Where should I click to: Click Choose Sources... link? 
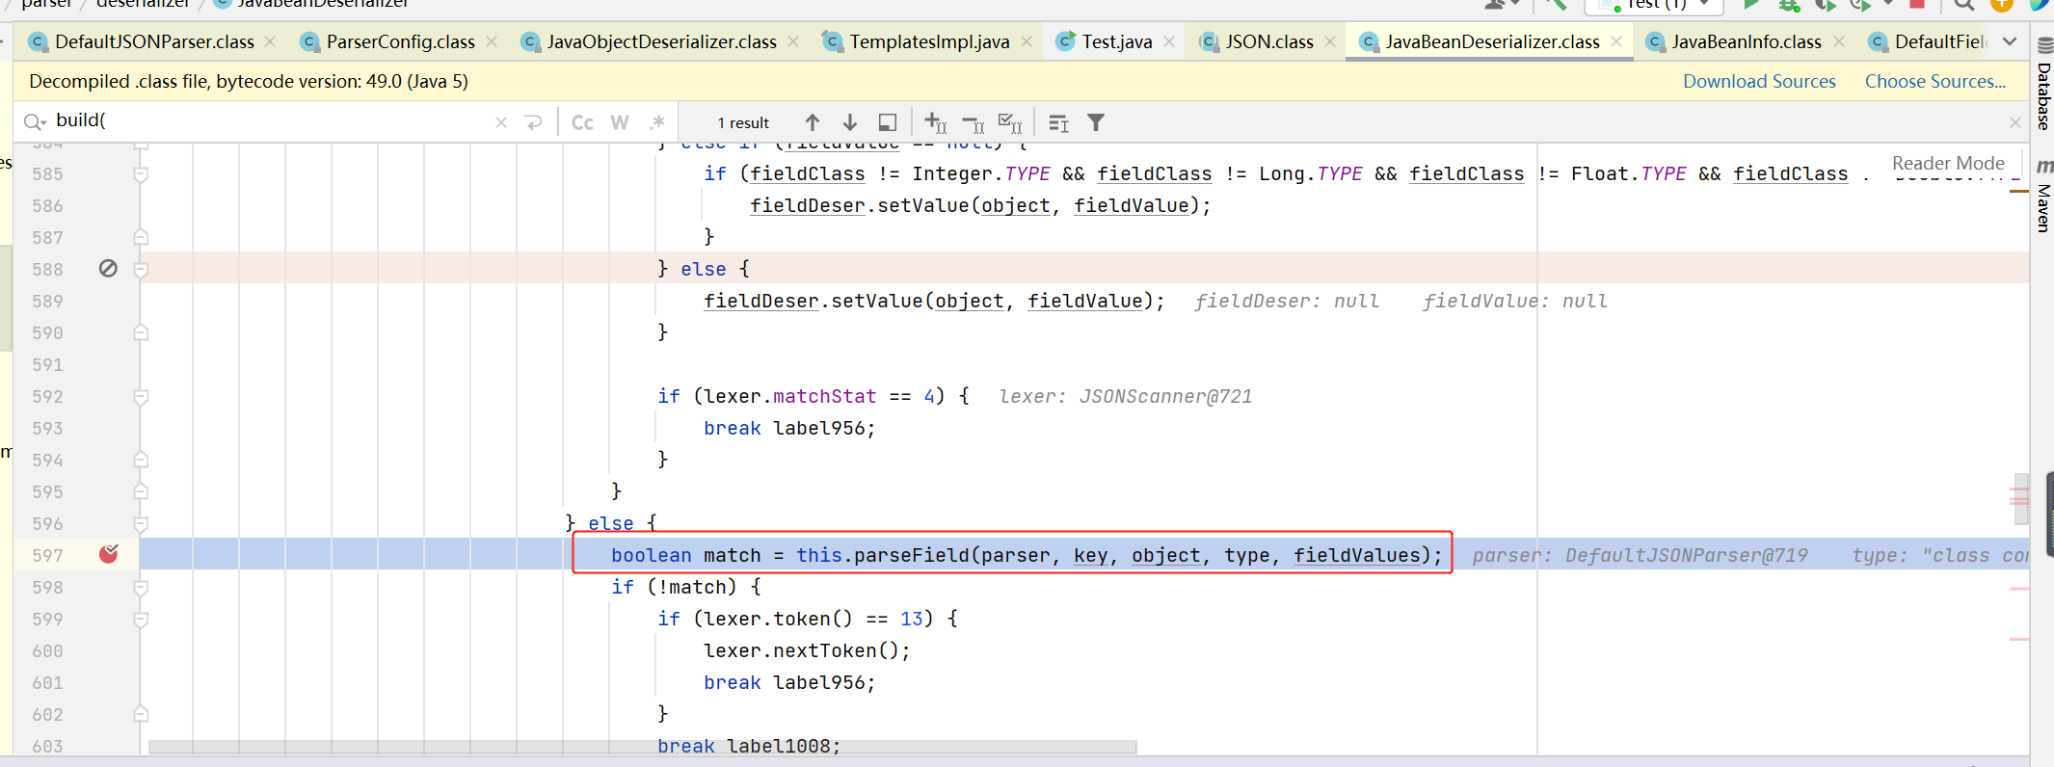[1935, 82]
